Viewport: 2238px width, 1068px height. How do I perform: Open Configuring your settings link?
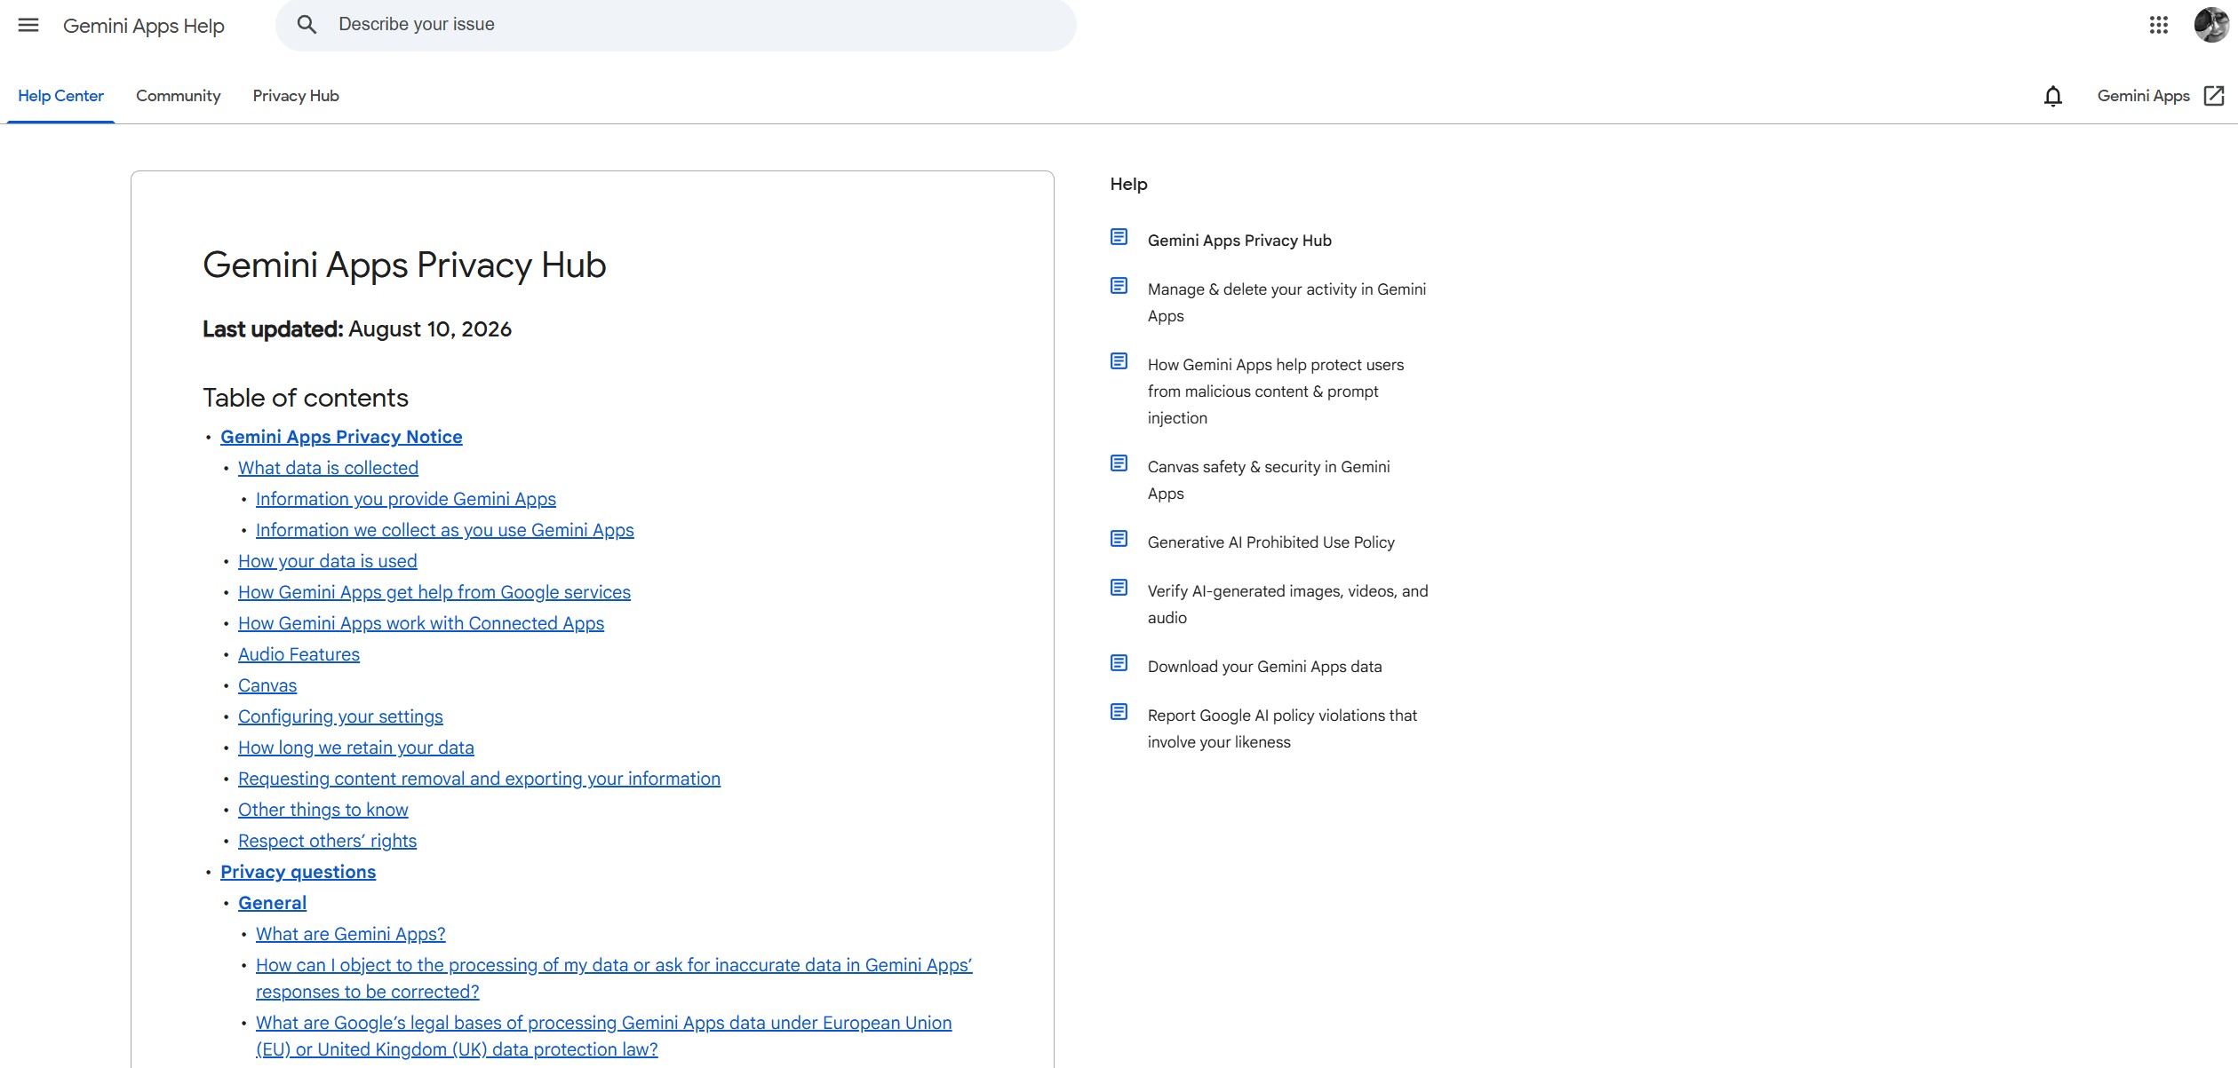click(x=340, y=716)
